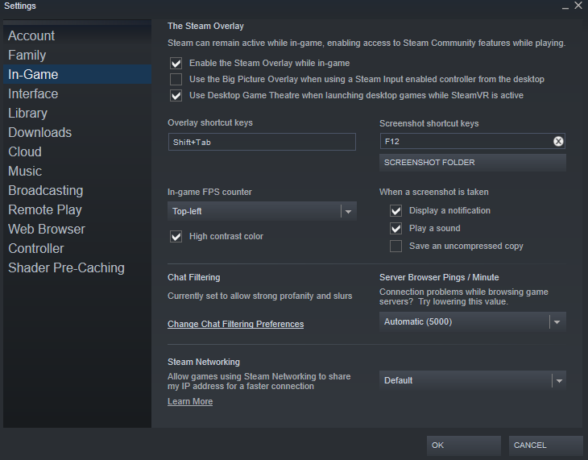The height and width of the screenshot is (460, 588).
Task: Toggle Enable the Steam Overlay while in-game
Action: coord(176,63)
